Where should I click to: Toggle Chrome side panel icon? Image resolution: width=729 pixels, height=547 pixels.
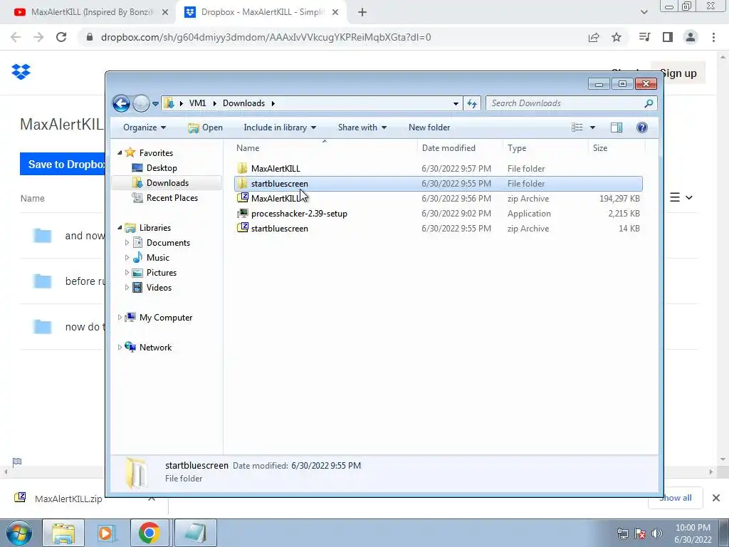click(668, 37)
